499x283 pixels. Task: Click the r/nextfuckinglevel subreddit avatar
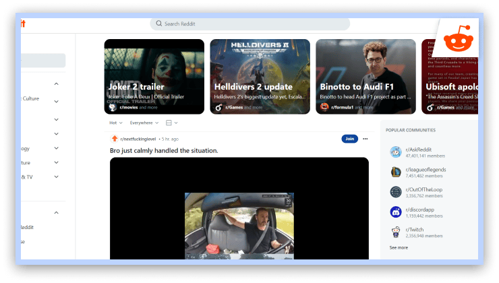(x=115, y=139)
